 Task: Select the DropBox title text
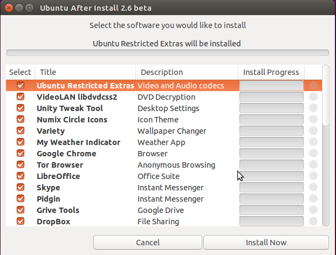click(53, 222)
